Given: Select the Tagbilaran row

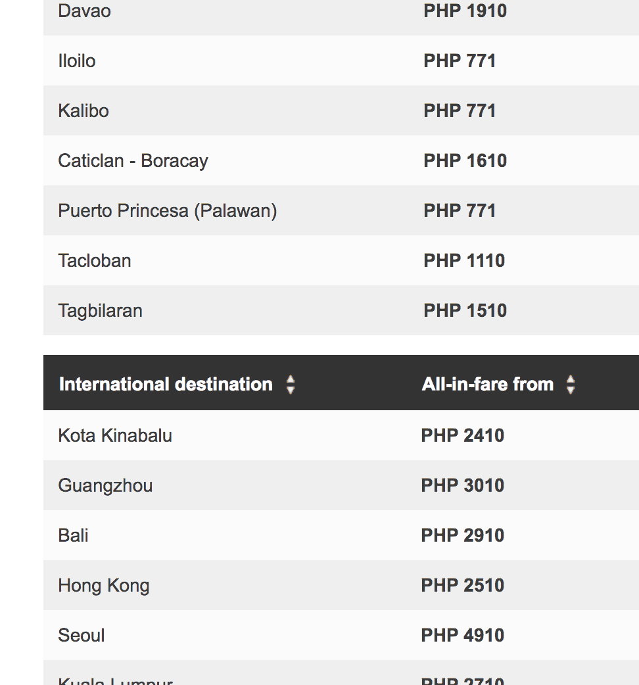Looking at the screenshot, I should pos(100,311).
